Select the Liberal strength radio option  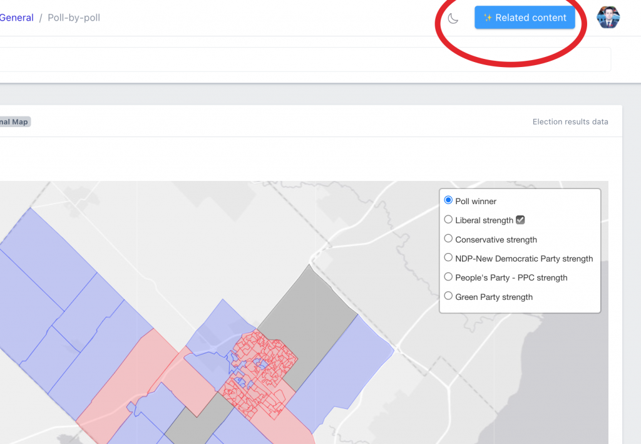(x=448, y=220)
